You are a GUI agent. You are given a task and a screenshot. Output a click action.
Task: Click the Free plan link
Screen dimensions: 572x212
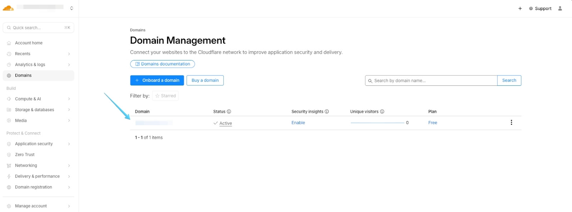pos(433,123)
